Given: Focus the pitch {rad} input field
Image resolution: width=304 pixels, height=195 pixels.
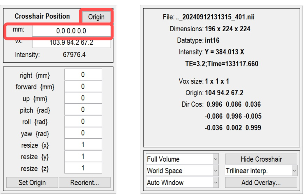Looking at the screenshot, I should coord(83,110).
